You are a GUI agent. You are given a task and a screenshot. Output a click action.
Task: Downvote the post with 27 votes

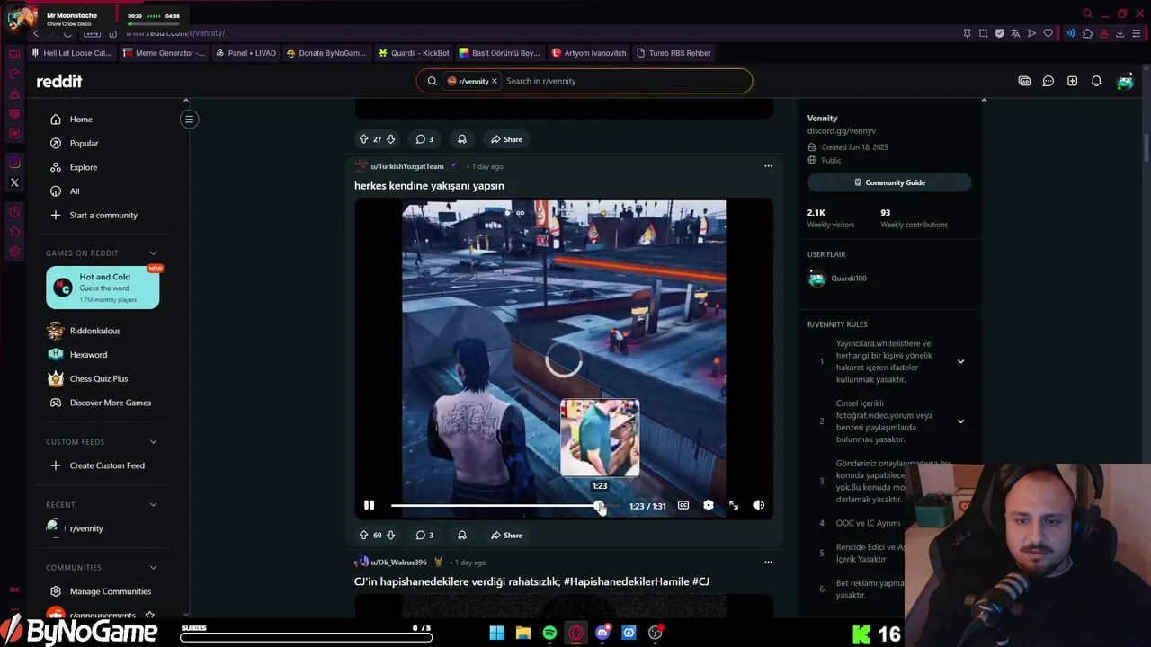[x=390, y=139]
